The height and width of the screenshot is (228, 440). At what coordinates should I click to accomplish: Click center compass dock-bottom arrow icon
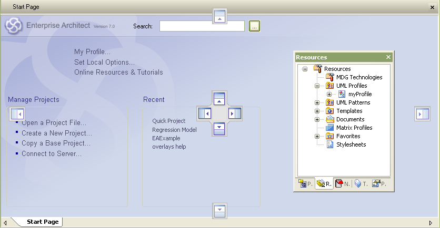click(219, 129)
